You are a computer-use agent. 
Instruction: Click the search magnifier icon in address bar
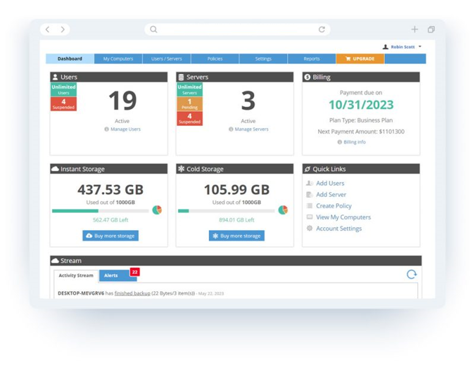tap(154, 29)
